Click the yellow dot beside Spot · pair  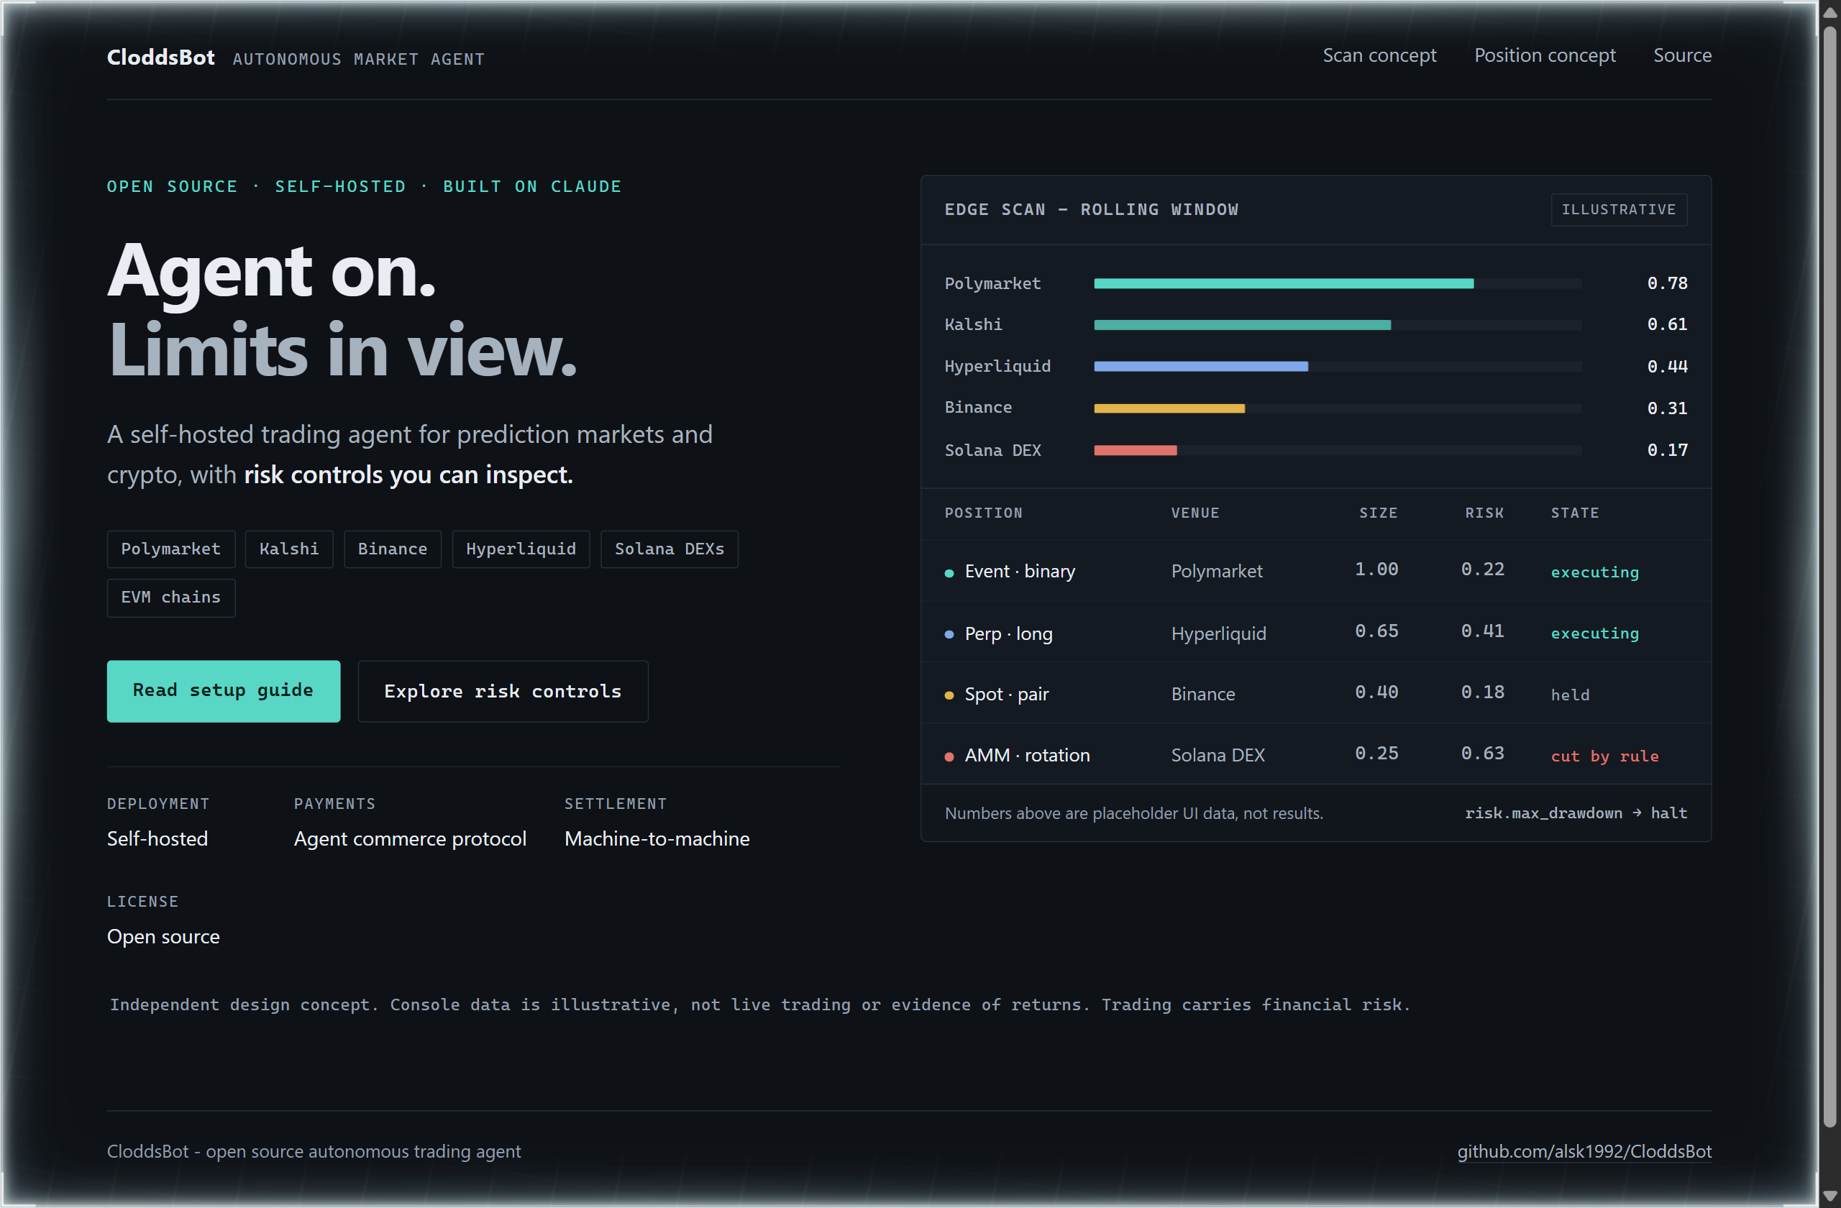tap(949, 695)
